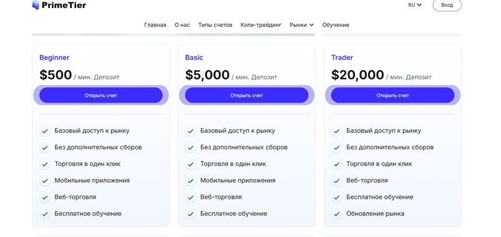Viewport: 501px width, 237px height.
Task: Click the Beginner plan title
Action: click(54, 58)
